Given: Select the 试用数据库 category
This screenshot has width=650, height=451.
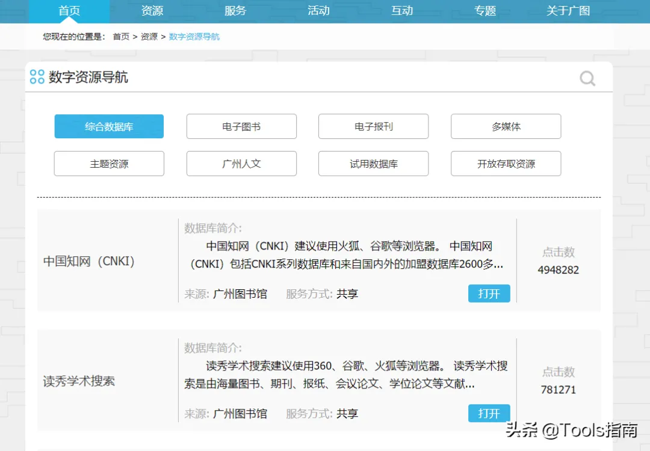Looking at the screenshot, I should click(x=374, y=164).
